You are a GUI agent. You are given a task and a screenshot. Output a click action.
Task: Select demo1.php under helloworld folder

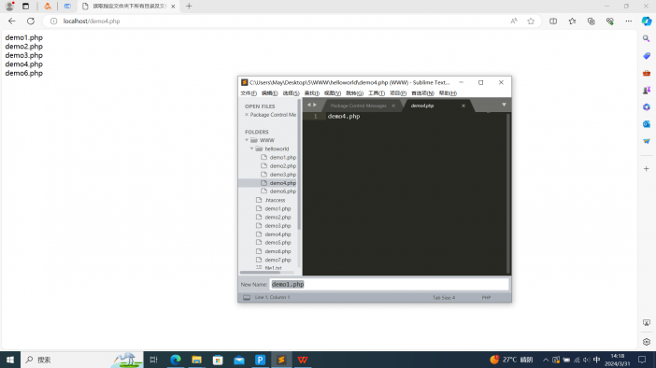coord(283,157)
